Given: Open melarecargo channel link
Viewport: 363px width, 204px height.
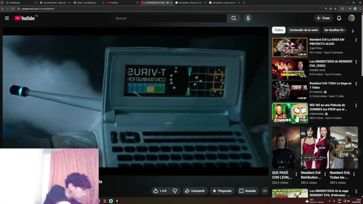Looking at the screenshot, I should pyautogui.click(x=317, y=114).
